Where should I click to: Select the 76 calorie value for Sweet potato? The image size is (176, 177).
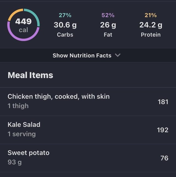164,158
